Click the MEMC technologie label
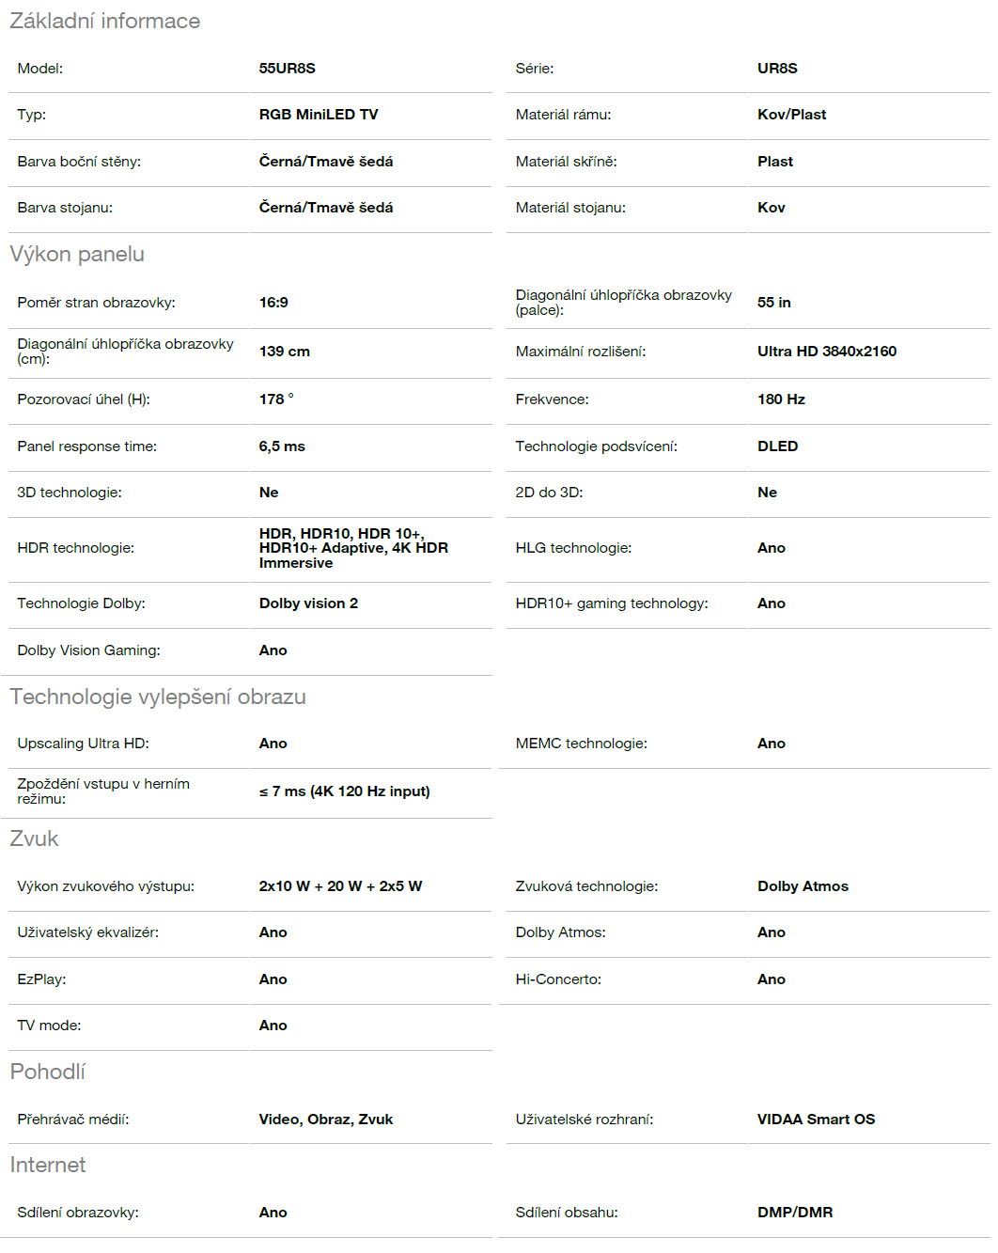 [x=581, y=744]
